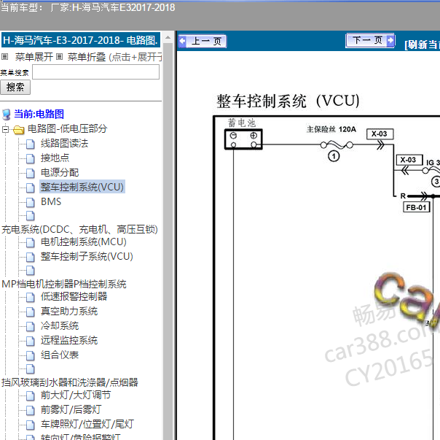Image resolution: width=440 pixels, height=440 pixels.
Task: Open 前大灯/大灯调节 tree item
Action: click(76, 395)
